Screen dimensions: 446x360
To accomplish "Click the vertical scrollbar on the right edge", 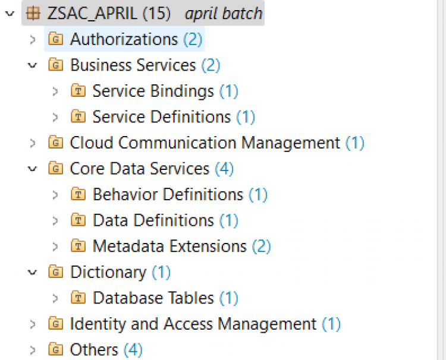I will click(x=441, y=180).
